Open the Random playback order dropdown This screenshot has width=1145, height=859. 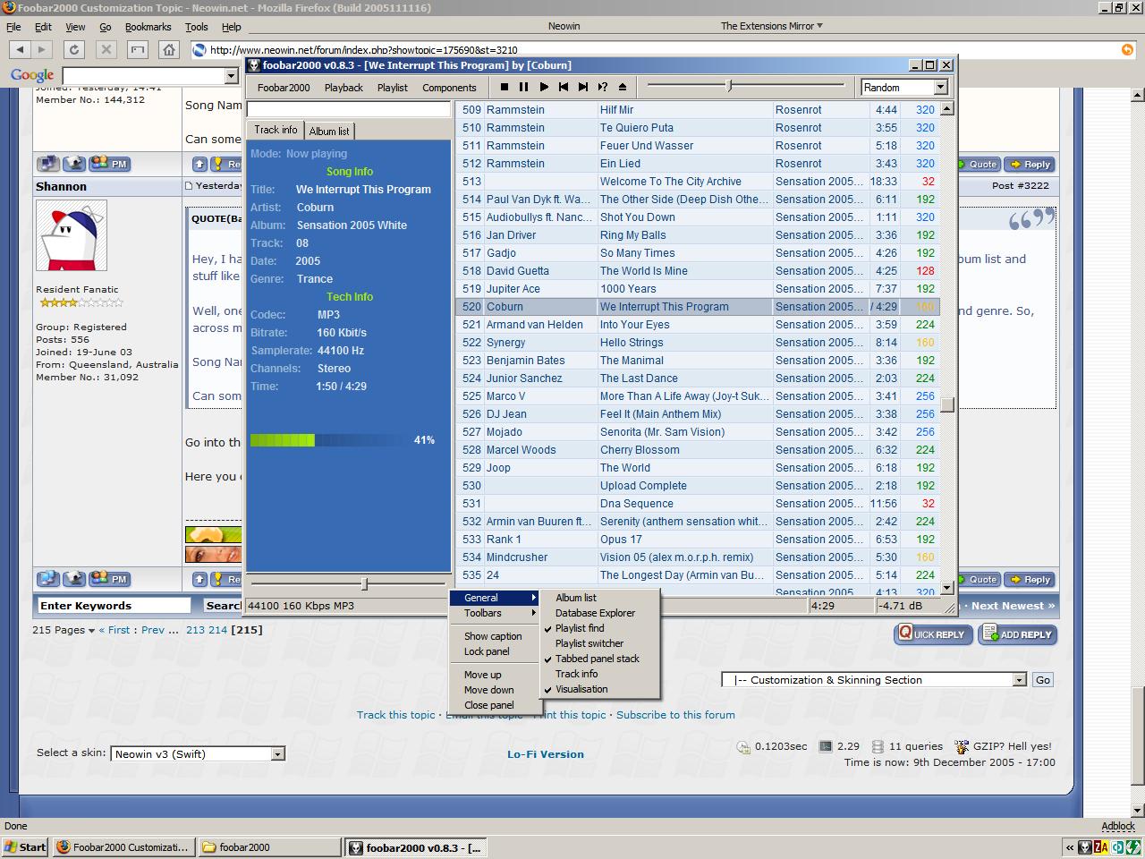[940, 87]
